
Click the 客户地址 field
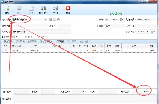pos(42,32)
